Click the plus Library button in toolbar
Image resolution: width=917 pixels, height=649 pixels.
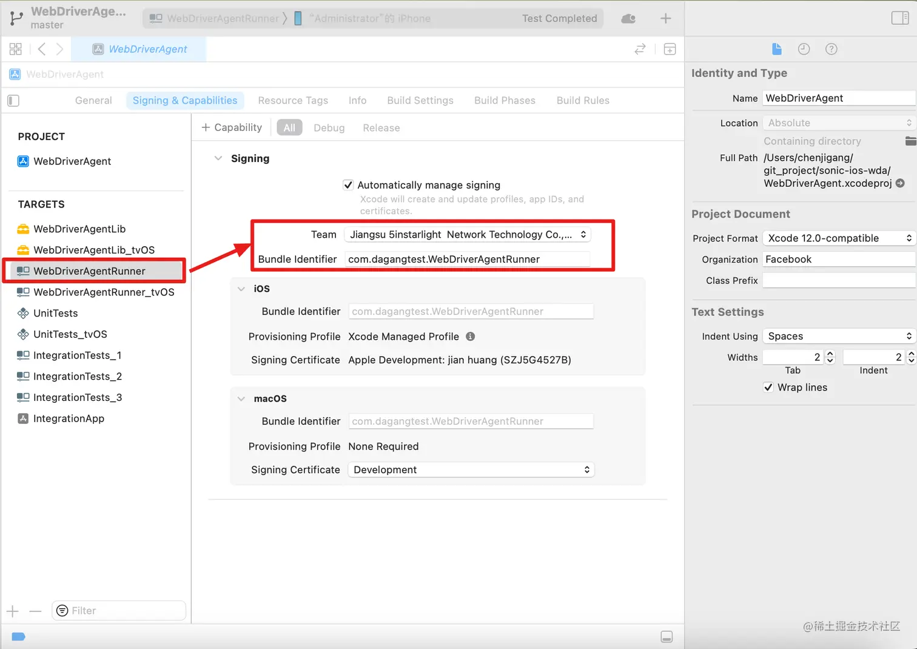tap(665, 18)
